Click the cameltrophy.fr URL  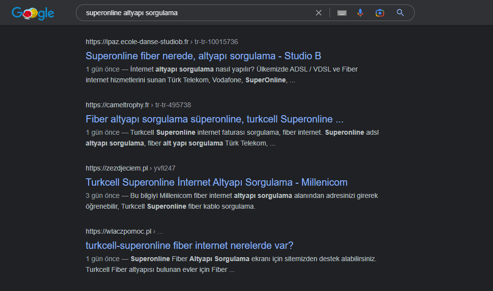(117, 105)
